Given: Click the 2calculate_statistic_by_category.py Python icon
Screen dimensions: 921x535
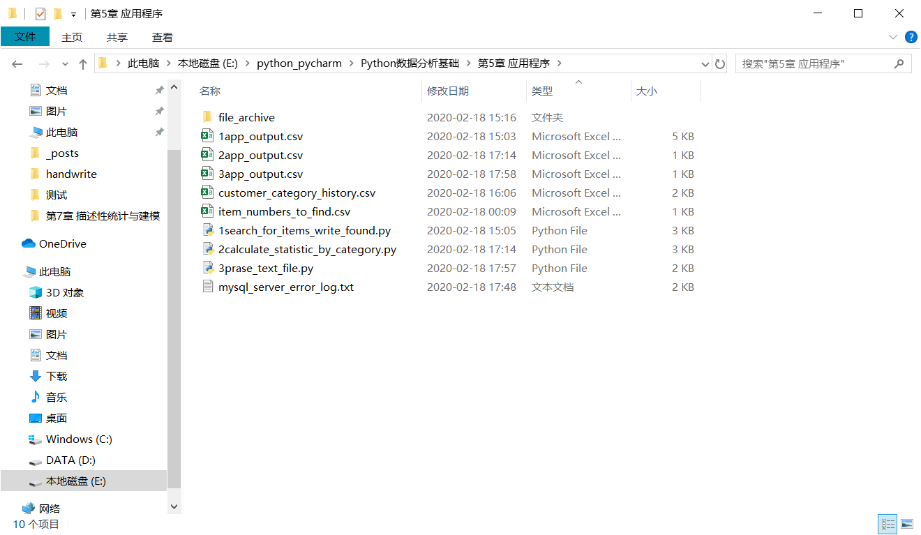Looking at the screenshot, I should [207, 249].
